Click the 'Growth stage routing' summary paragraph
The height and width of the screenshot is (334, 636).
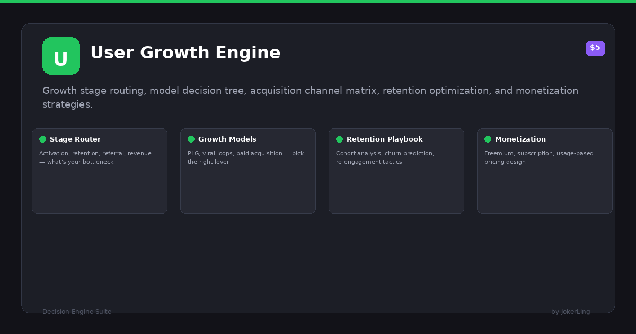tap(310, 98)
